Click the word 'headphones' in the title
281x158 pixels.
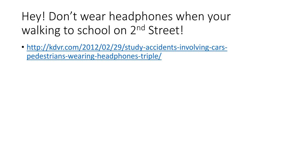141,16
